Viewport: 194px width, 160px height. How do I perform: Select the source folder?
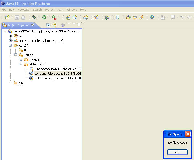(28, 55)
